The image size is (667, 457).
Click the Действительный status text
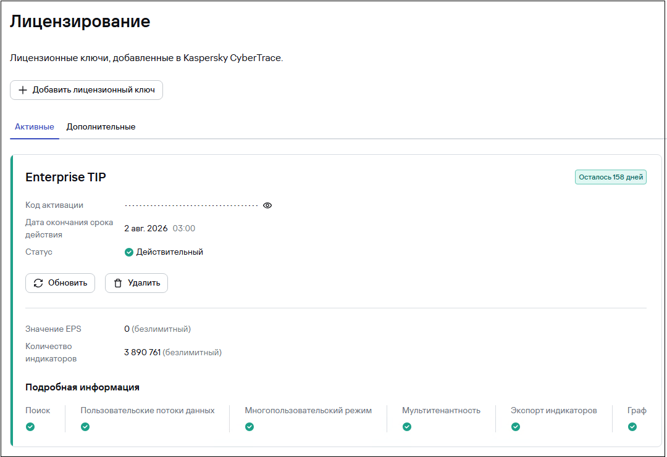point(169,252)
